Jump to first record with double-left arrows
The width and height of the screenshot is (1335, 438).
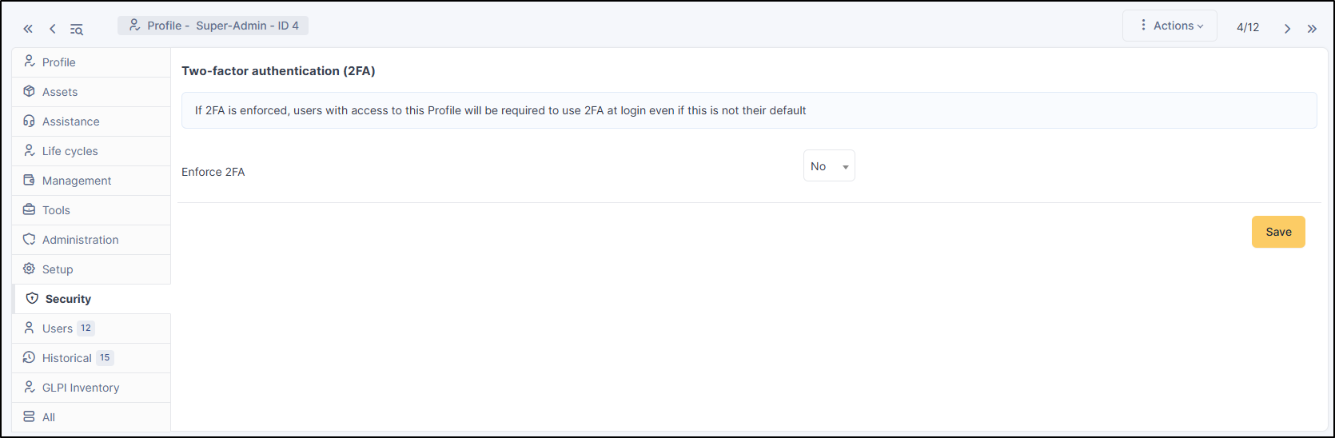[x=28, y=29]
